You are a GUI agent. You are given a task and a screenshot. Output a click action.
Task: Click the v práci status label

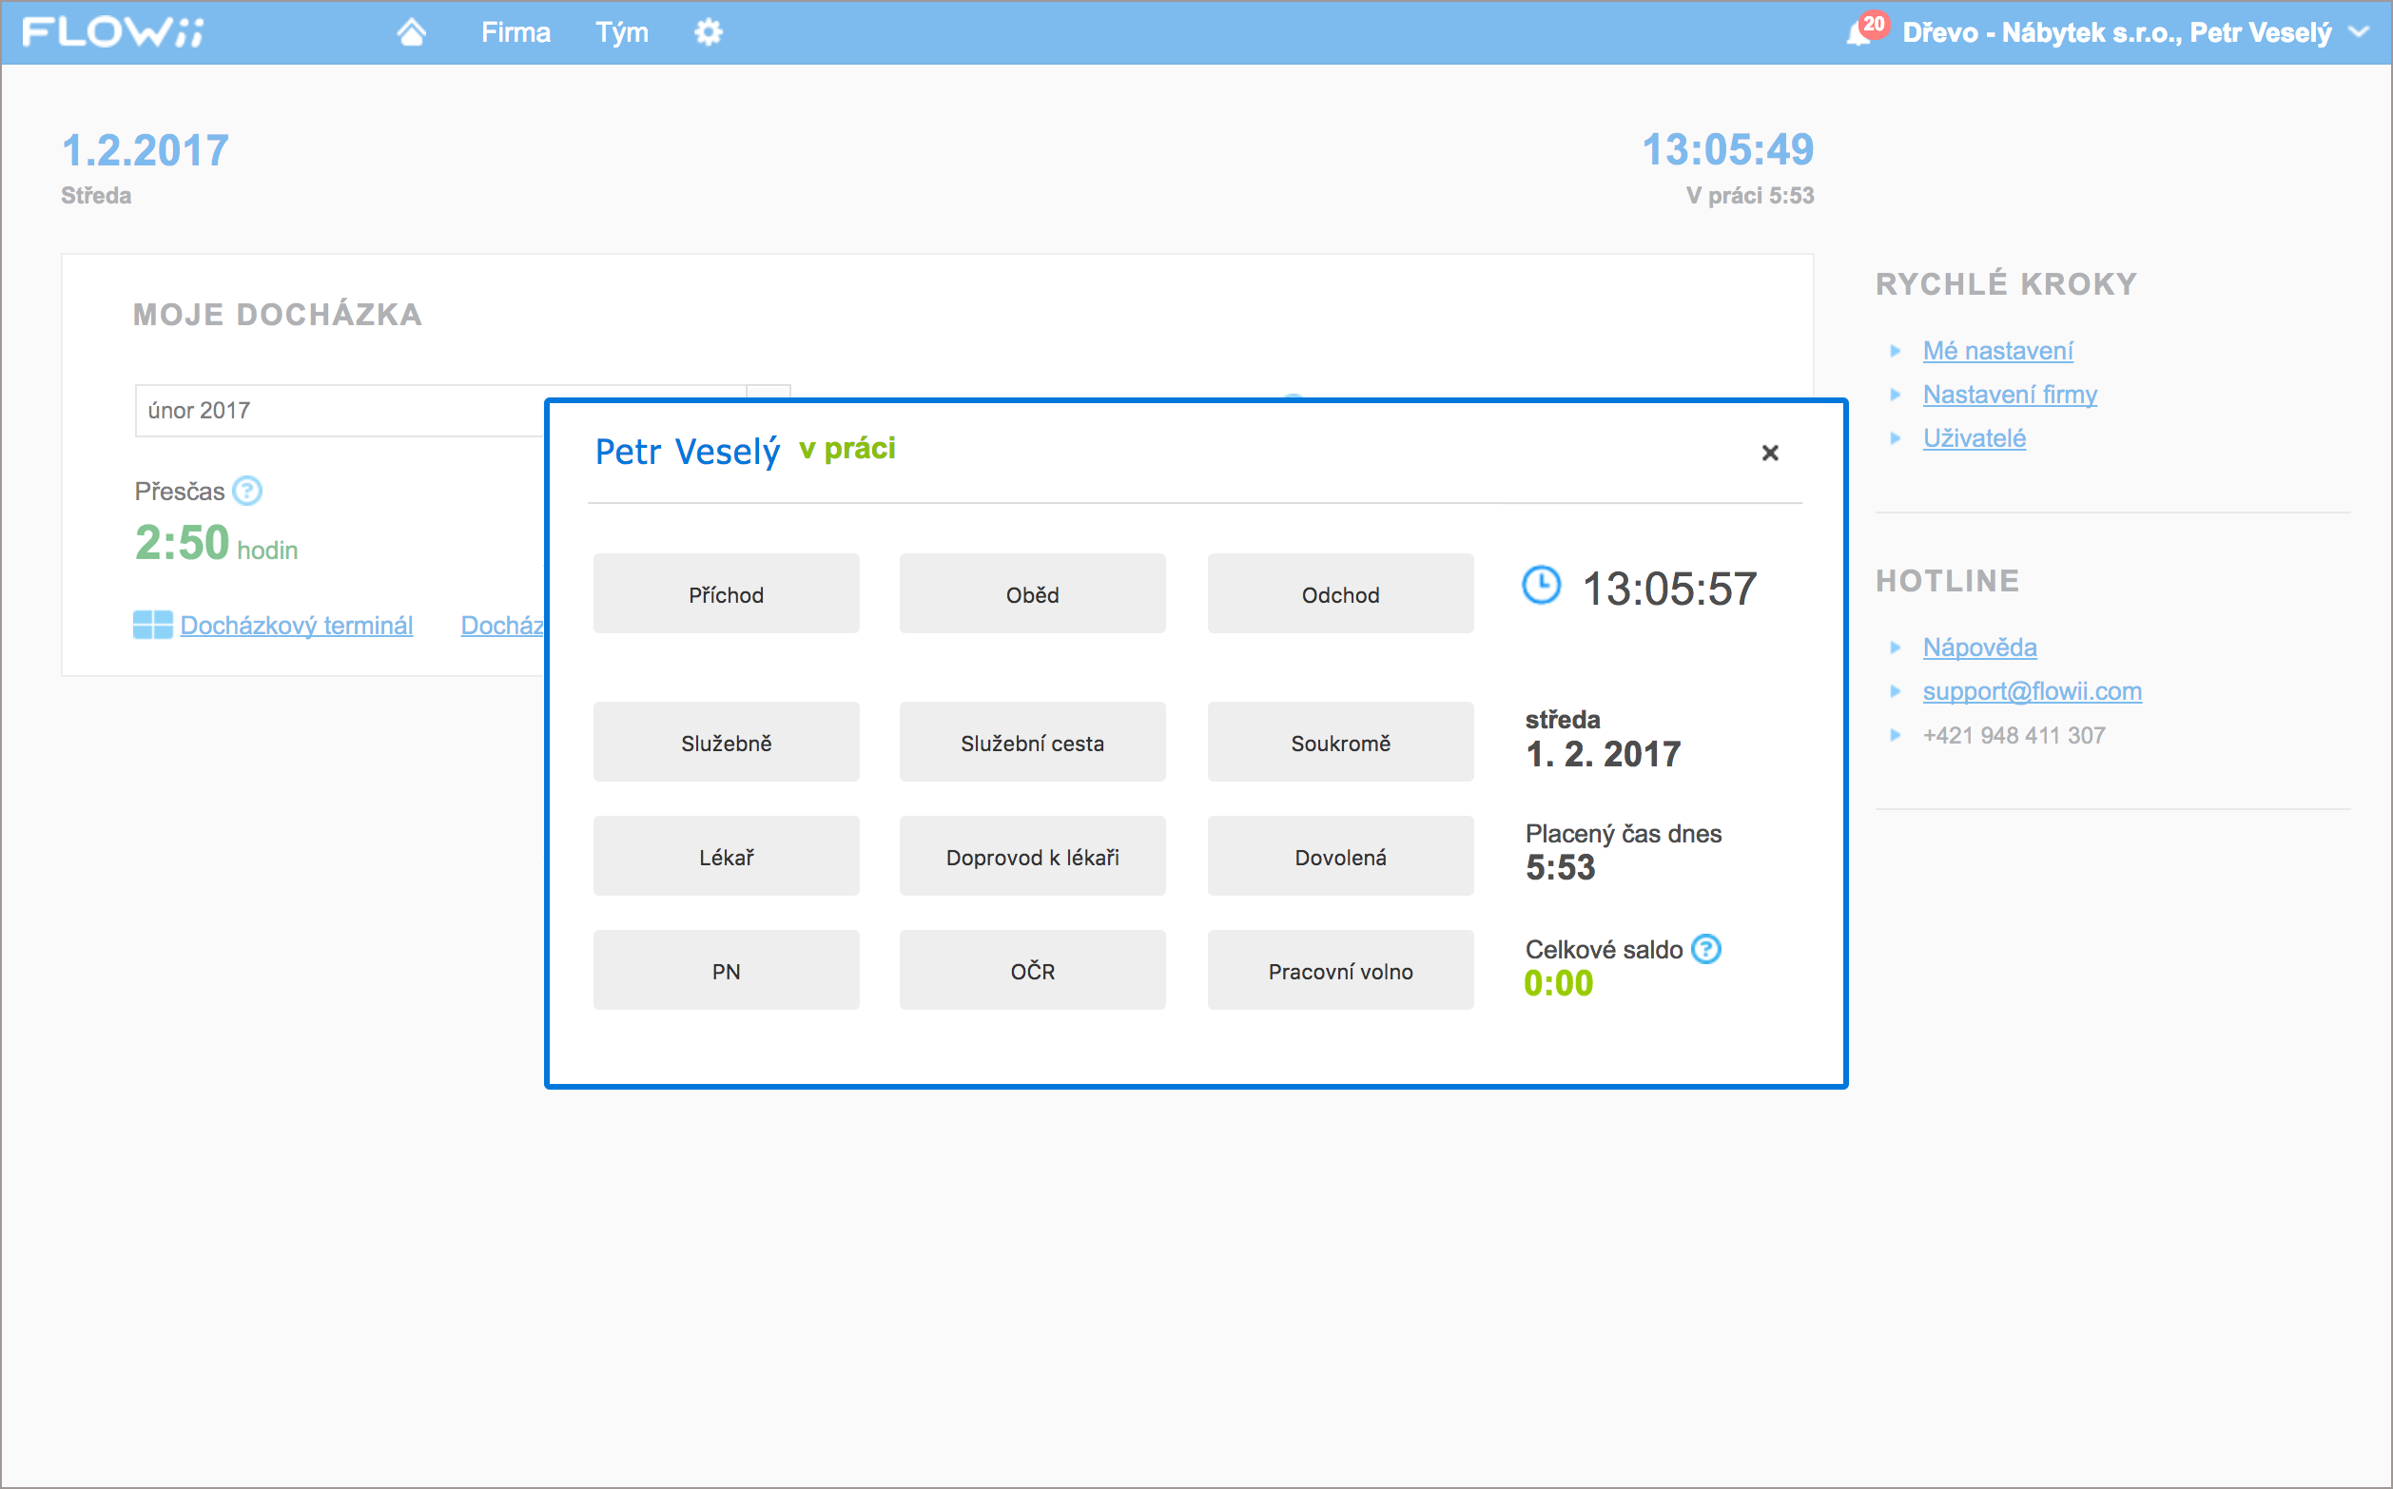[846, 449]
